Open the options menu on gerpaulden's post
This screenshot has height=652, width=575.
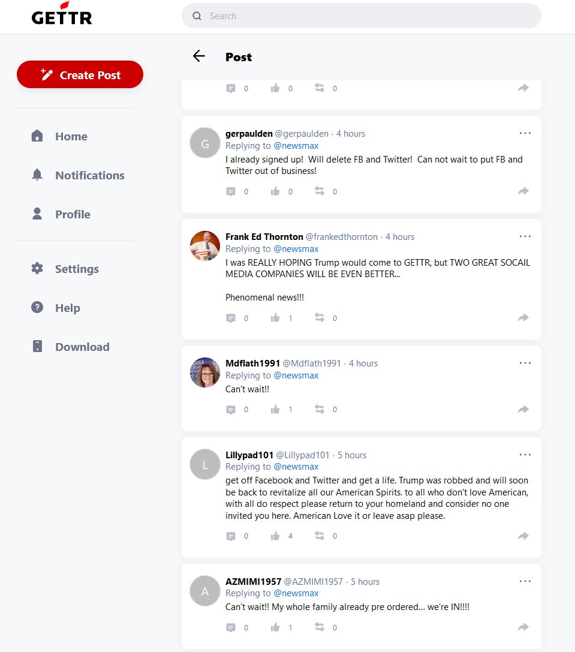point(525,133)
